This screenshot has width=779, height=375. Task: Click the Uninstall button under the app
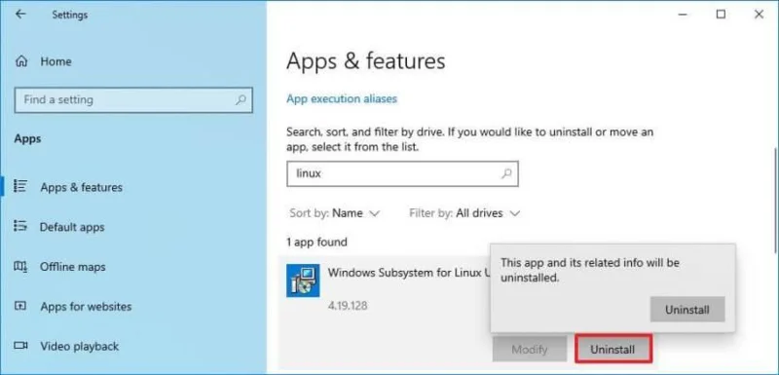point(612,350)
